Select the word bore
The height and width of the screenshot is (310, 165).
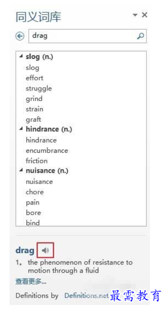point(33,213)
